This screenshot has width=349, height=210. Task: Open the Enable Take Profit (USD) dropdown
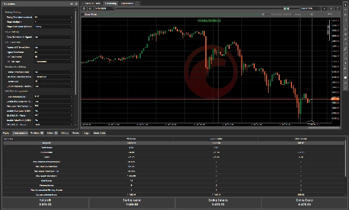[54, 120]
